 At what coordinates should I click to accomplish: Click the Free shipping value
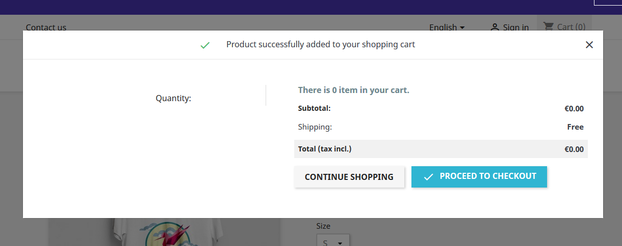pos(575,127)
